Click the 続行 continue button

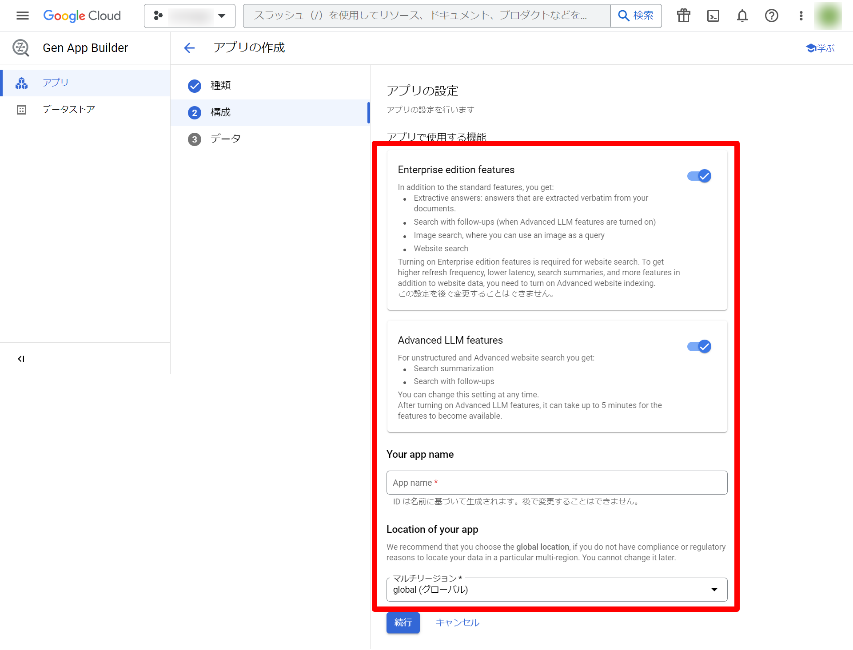tap(403, 622)
